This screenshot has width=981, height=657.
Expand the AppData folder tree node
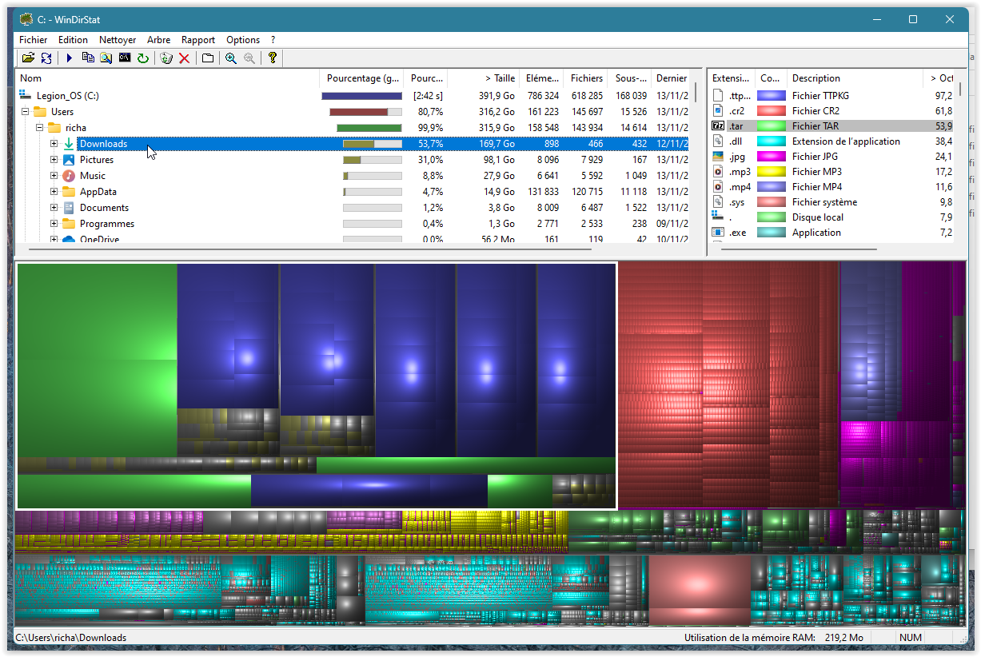(x=54, y=192)
